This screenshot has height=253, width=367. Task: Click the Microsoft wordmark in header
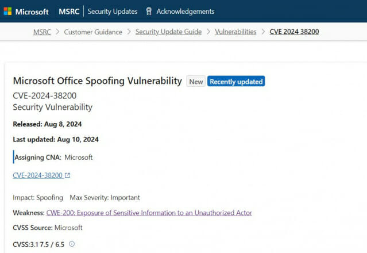tap(32, 11)
